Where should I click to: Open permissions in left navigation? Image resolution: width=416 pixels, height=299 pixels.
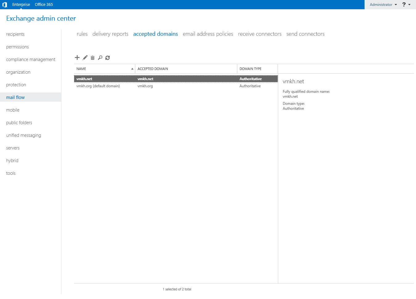(17, 47)
